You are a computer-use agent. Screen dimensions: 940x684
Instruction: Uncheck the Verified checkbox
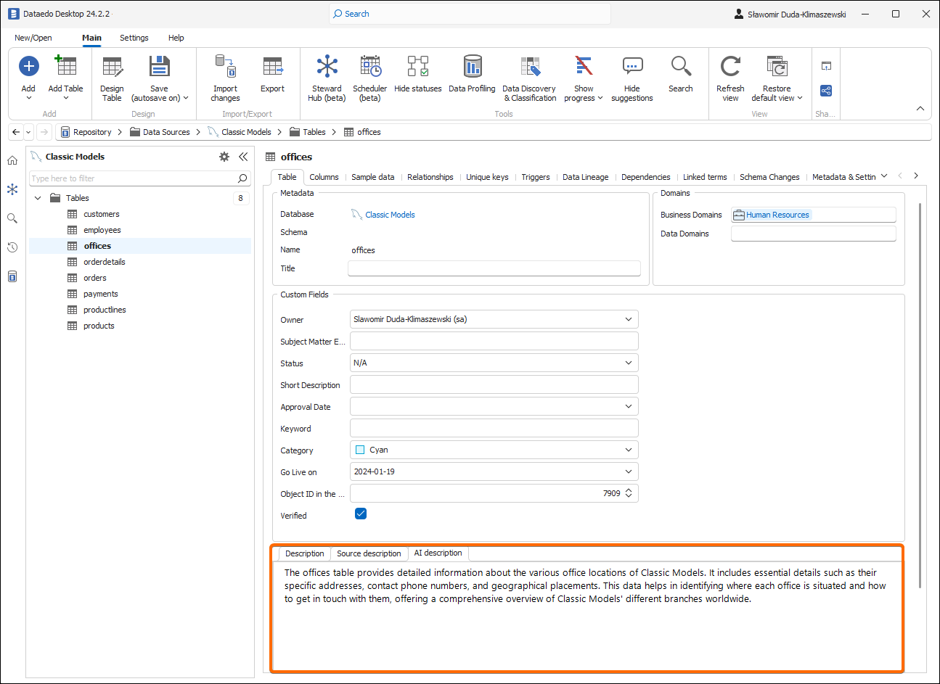pyautogui.click(x=361, y=514)
